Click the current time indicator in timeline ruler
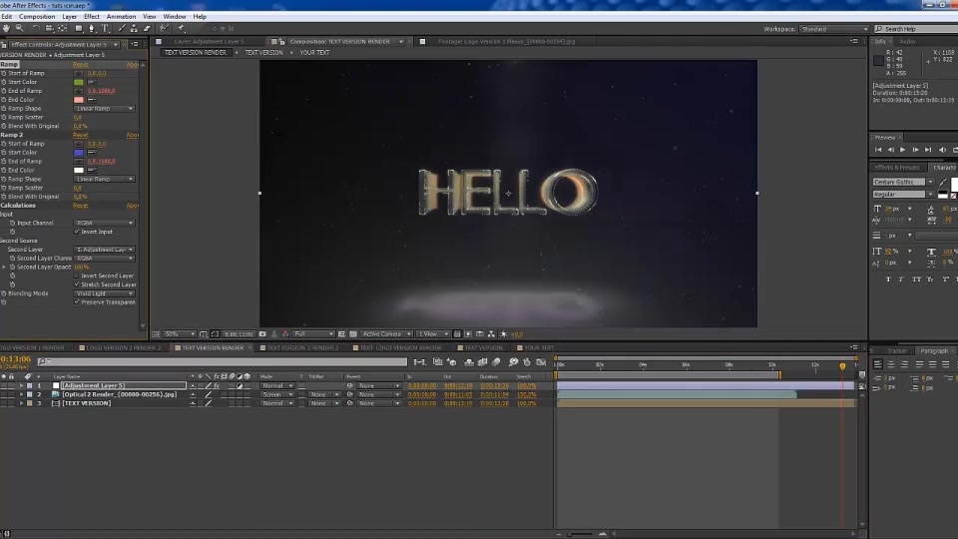Viewport: 958px width, 539px height. 842,365
